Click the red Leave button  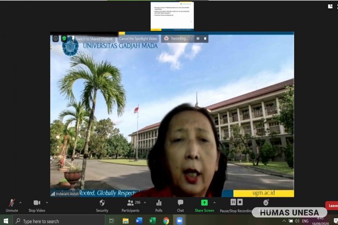(x=332, y=206)
